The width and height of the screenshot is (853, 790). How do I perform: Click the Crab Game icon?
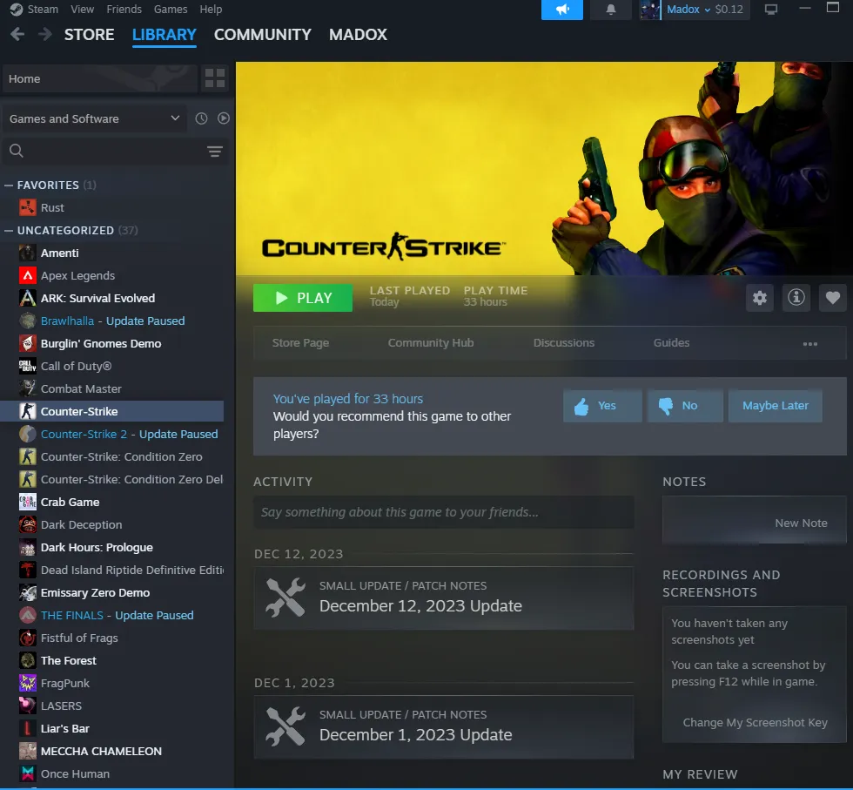click(28, 502)
